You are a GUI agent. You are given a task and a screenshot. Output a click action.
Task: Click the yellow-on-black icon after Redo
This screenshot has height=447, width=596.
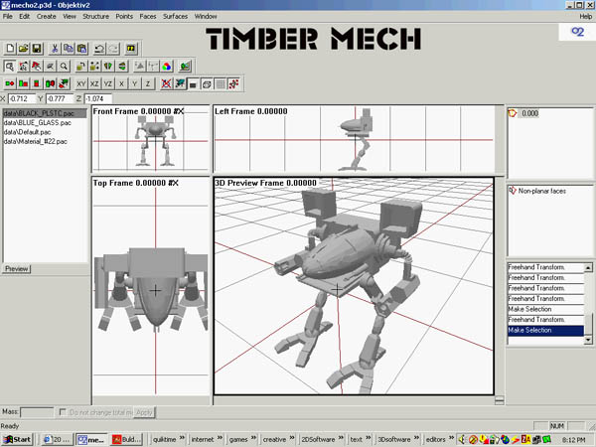point(131,49)
